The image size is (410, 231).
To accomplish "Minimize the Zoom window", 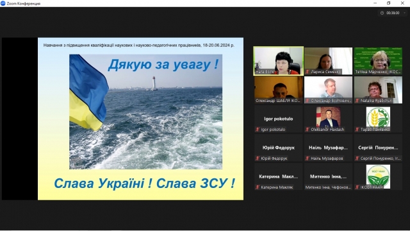I will (375, 3).
